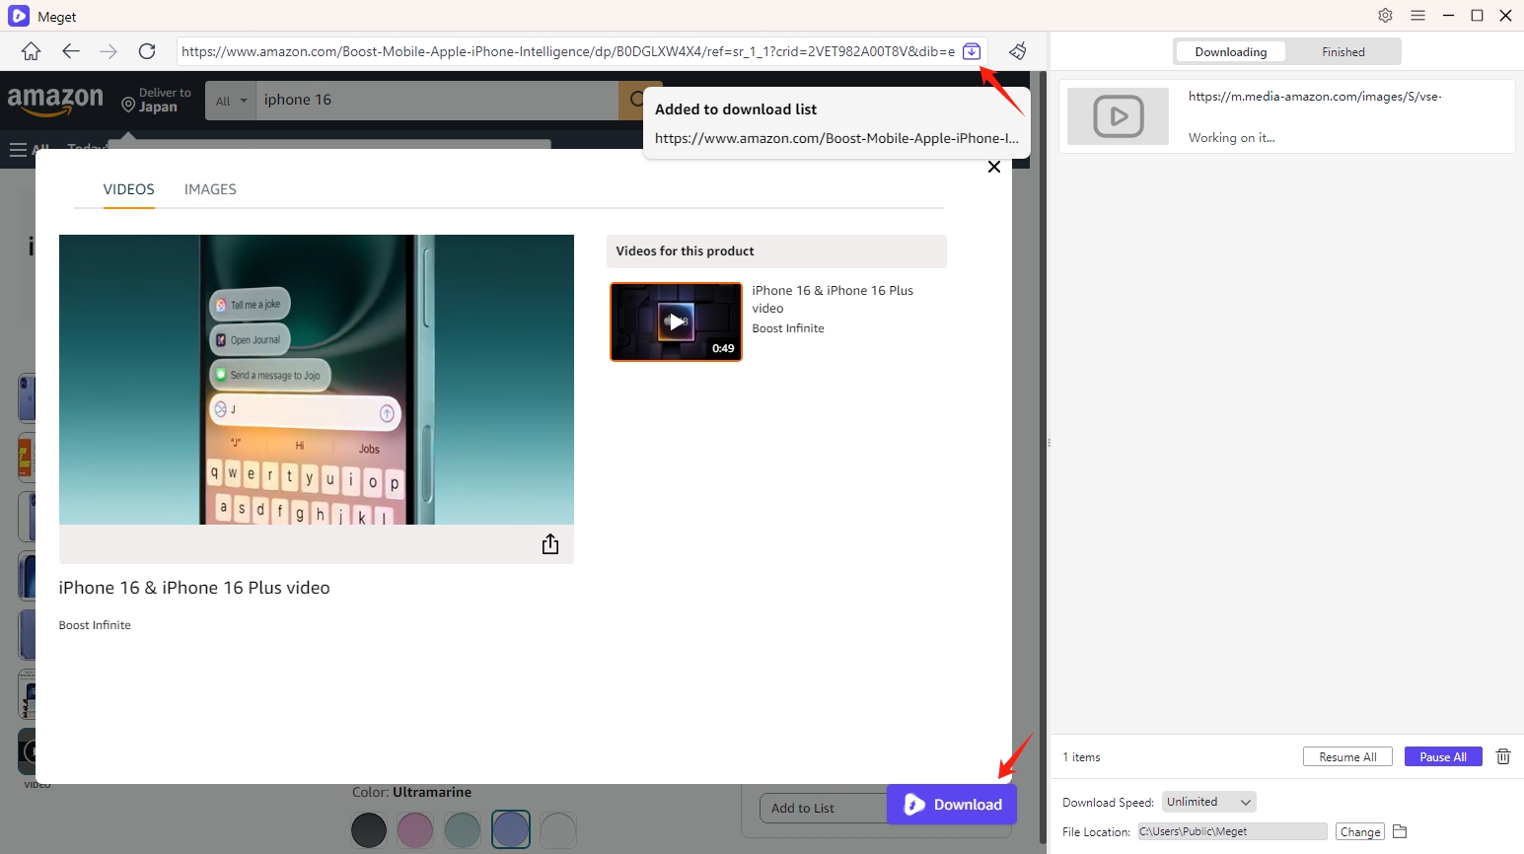
Task: Click the Meget app logo
Action: tap(19, 16)
